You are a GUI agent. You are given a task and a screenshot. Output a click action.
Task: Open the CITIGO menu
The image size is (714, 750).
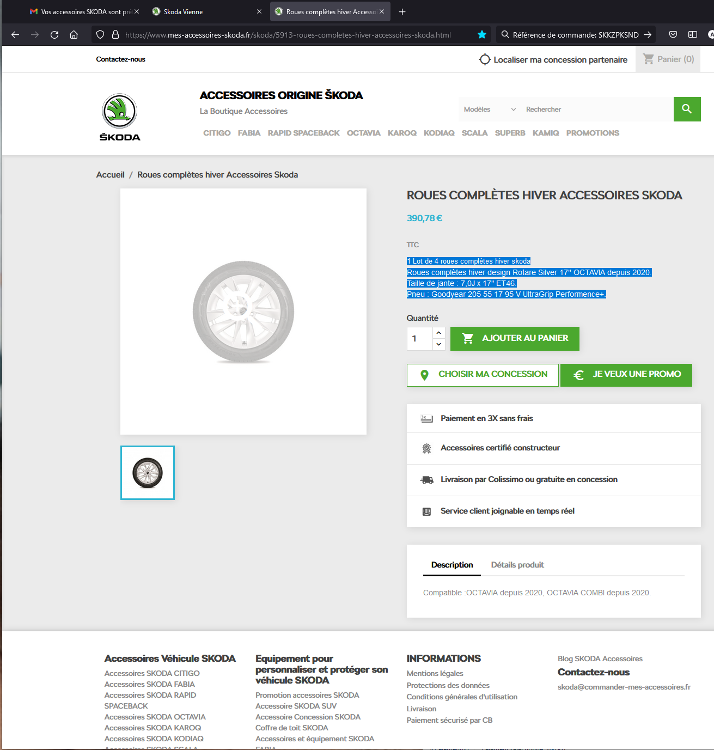click(x=217, y=133)
